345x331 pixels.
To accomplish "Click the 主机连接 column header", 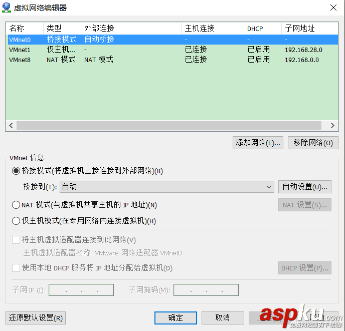I will tap(213, 29).
